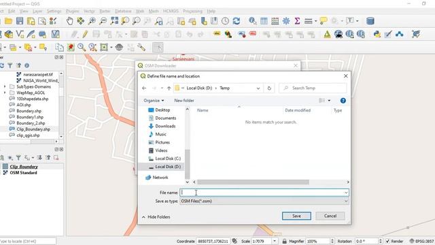Viewport: 435px width, 245px height.
Task: Click the Save button
Action: 296,216
